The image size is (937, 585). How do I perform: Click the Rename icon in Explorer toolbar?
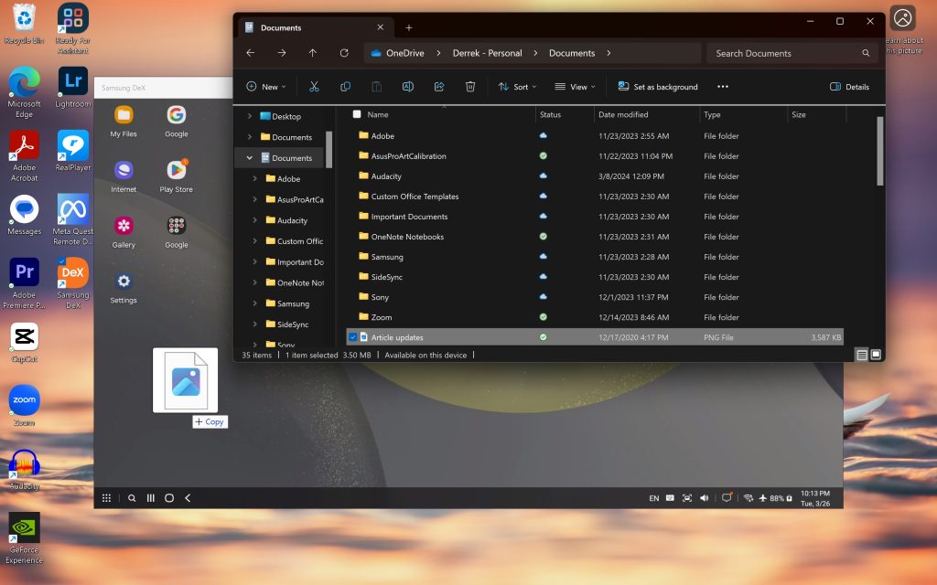(407, 87)
